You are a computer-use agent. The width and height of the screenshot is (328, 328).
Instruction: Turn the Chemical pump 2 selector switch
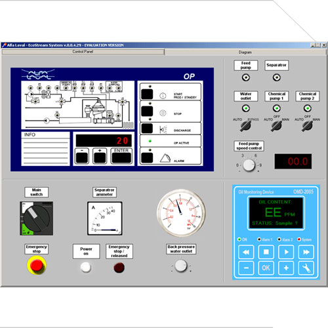307,126
